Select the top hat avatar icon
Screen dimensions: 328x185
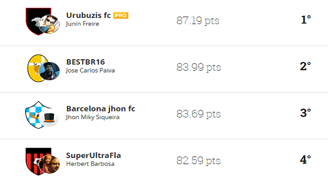coord(49,118)
